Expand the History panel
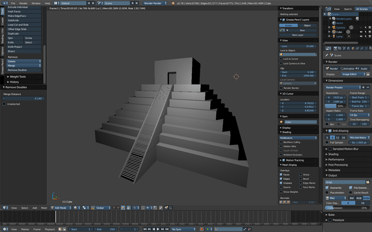The width and height of the screenshot is (372, 232). (13, 82)
